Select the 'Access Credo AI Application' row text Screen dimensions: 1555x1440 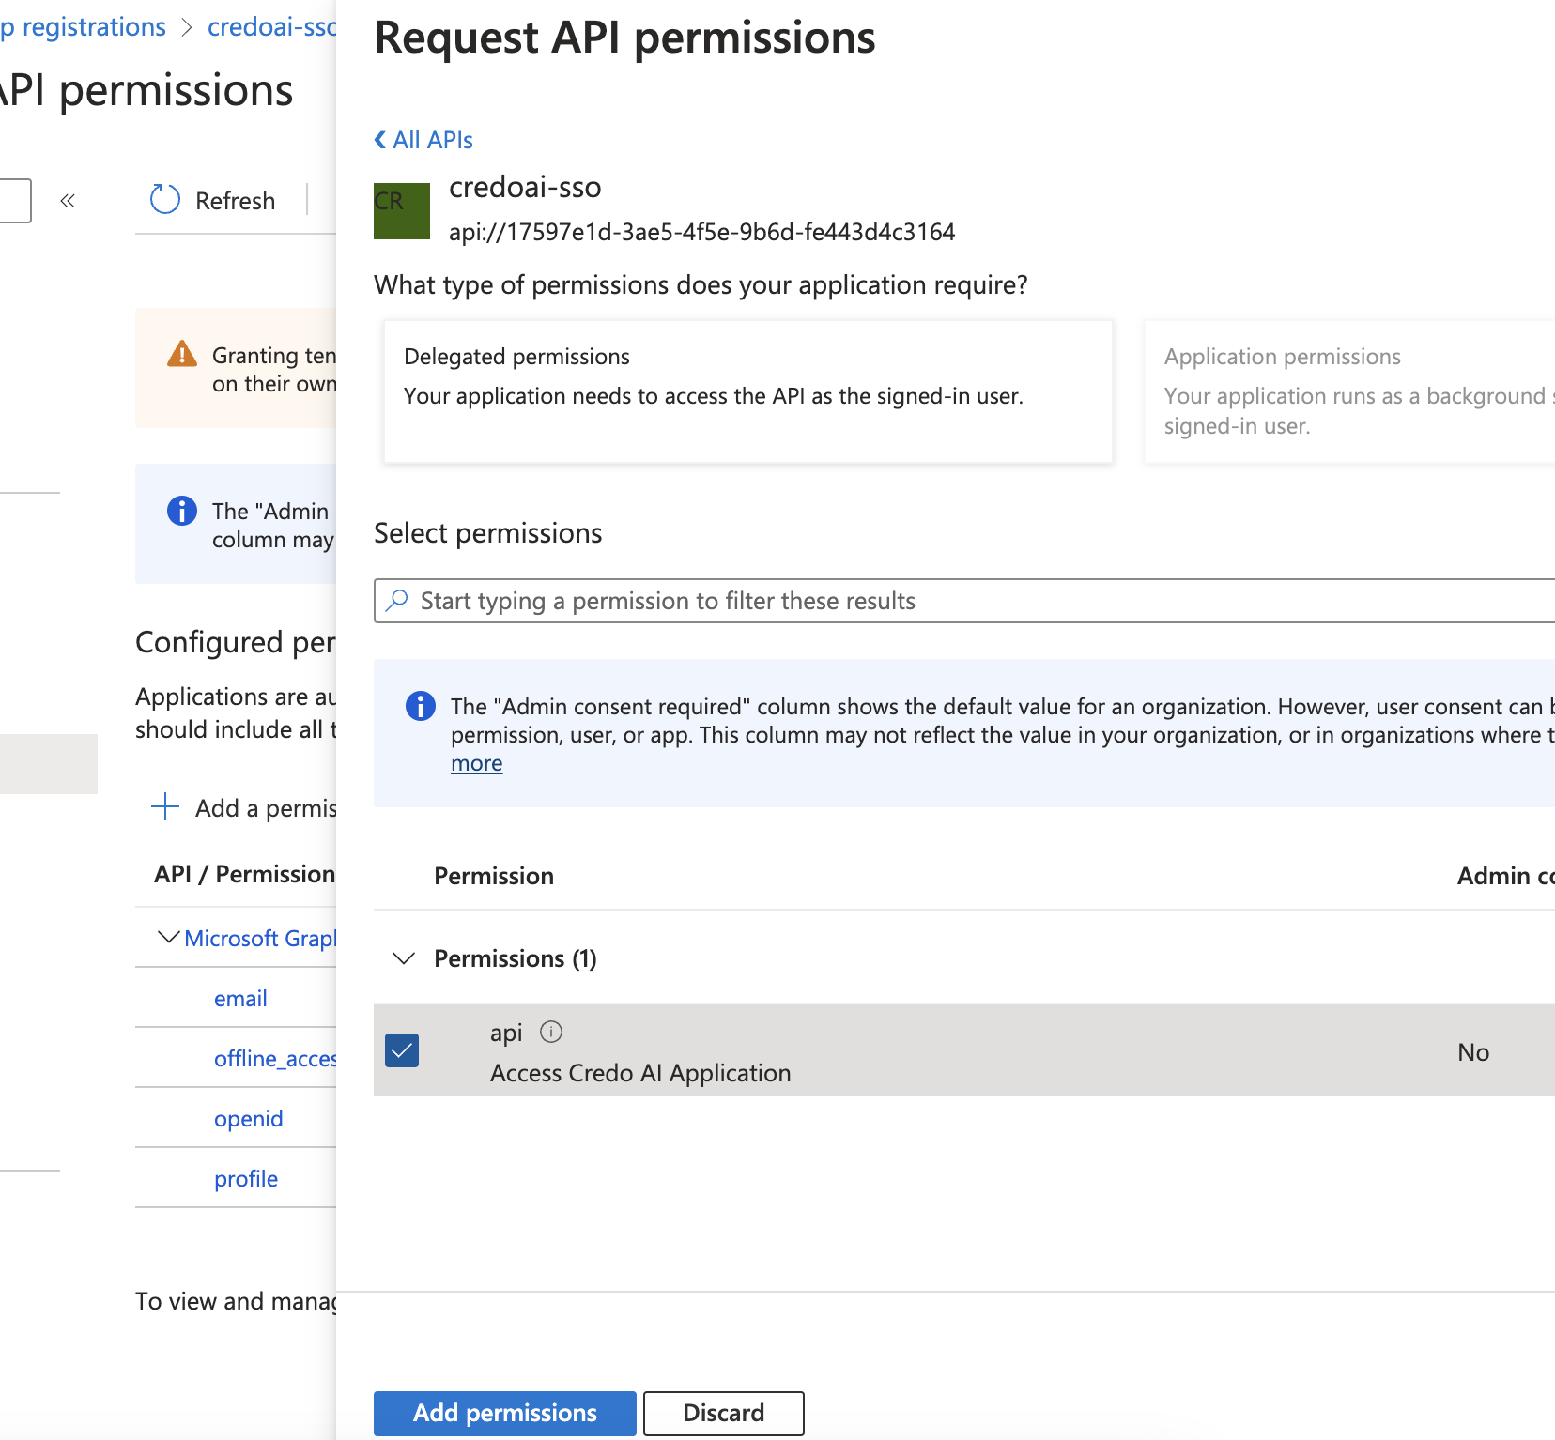pos(640,1073)
